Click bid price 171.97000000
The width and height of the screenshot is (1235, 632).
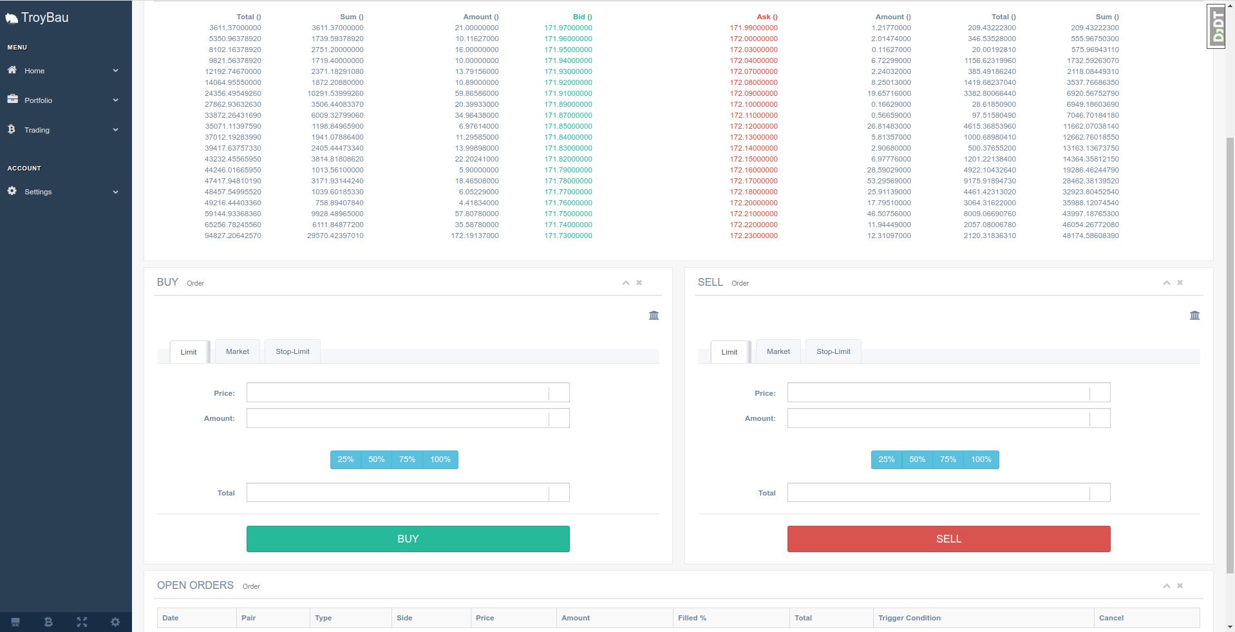(569, 28)
